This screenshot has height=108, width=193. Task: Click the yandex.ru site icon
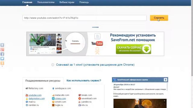[80, 102]
